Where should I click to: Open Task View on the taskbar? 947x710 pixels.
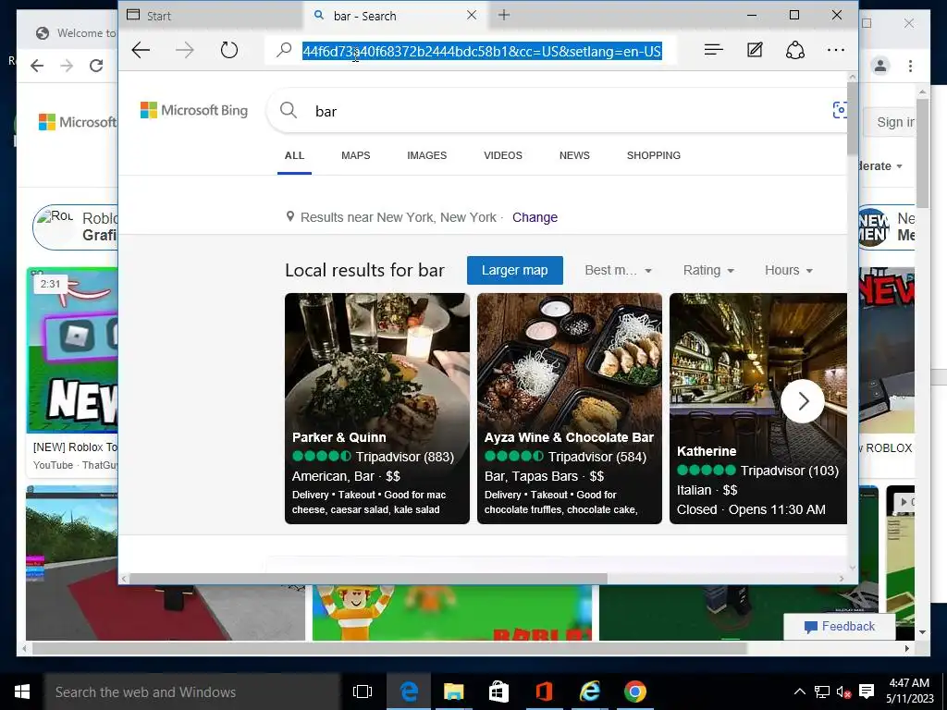363,692
